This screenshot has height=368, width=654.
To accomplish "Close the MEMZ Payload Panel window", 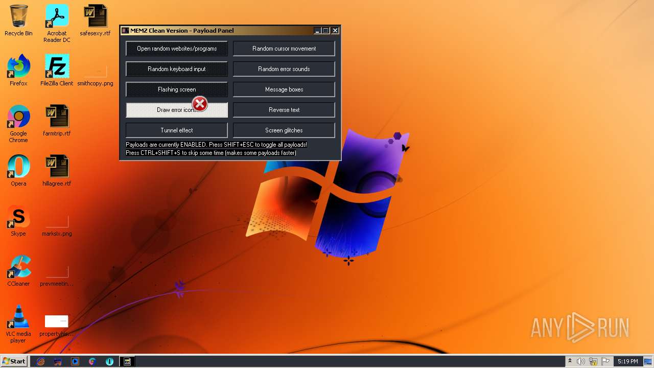I will (335, 31).
